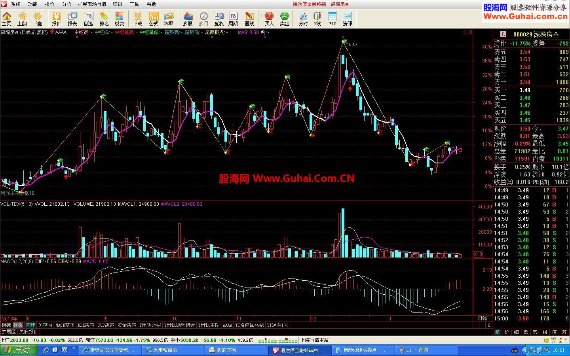Apply the TT涨停回马枪 template
The width and height of the screenshot is (570, 356).
[249, 325]
